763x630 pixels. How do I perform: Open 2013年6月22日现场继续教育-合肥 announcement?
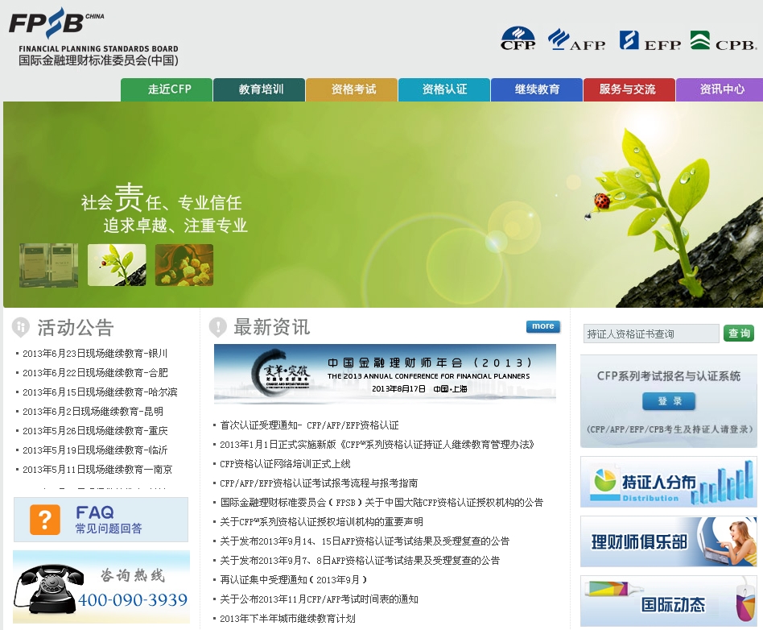pyautogui.click(x=95, y=373)
